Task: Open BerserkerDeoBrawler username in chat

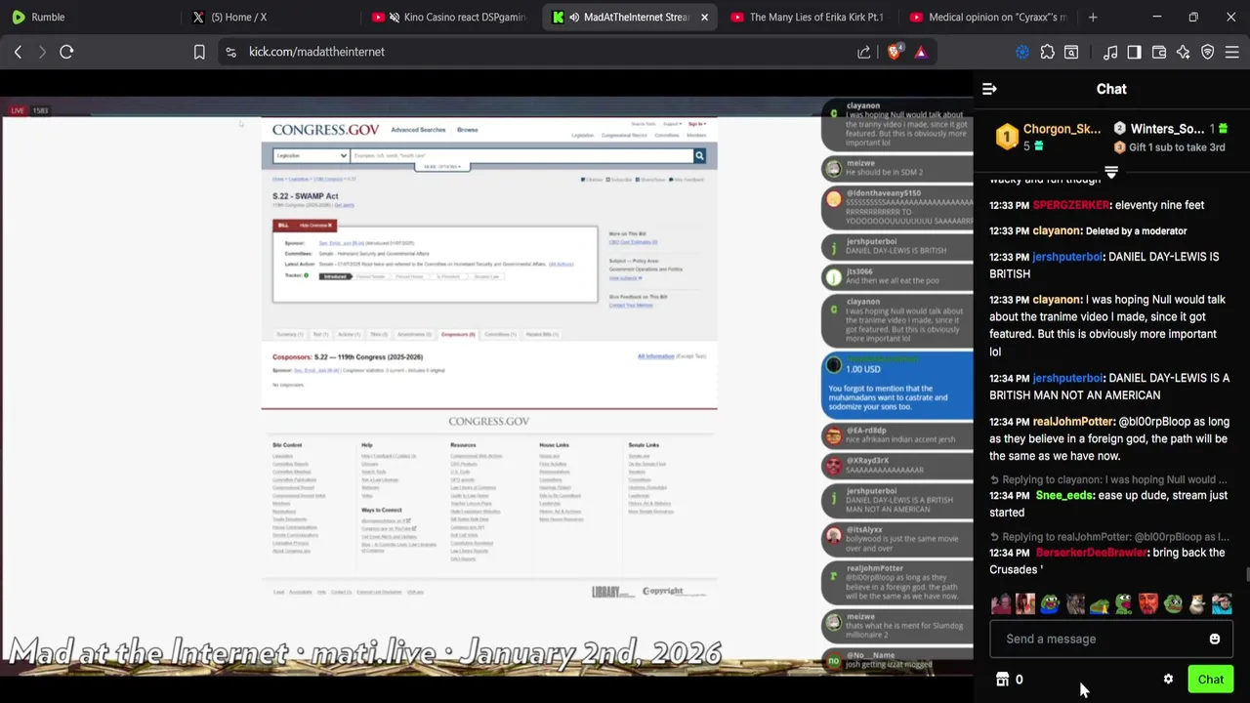Action: pyautogui.click(x=1091, y=553)
